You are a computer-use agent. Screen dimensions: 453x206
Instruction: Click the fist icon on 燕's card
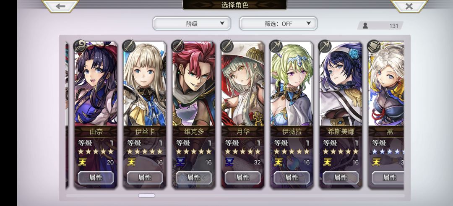(x=374, y=46)
